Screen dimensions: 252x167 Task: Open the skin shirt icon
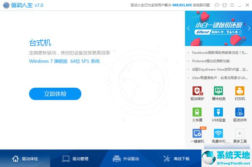(225, 5)
